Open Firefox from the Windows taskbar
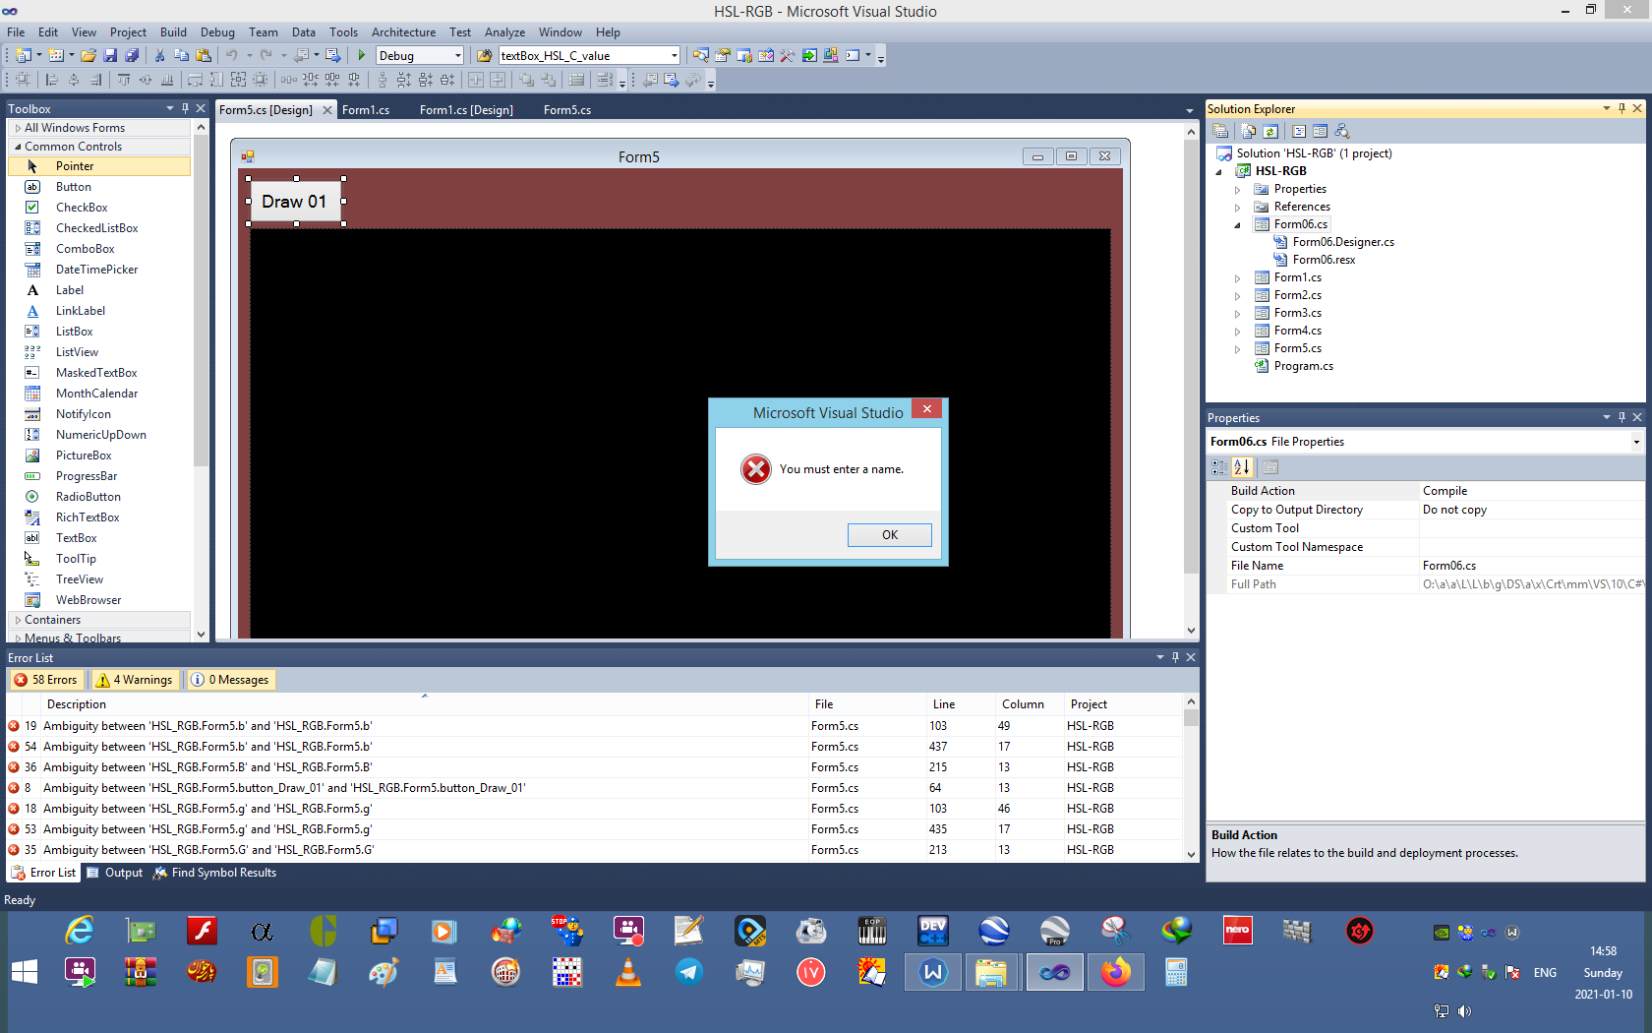 (1115, 973)
